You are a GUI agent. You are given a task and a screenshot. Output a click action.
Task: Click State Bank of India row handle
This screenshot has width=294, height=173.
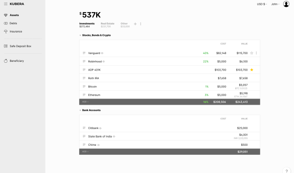pyautogui.click(x=84, y=136)
